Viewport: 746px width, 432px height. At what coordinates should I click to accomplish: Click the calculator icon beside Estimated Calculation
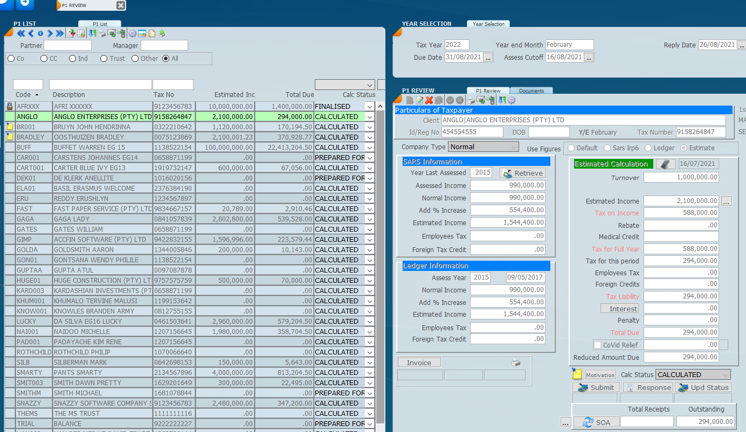pyautogui.click(x=665, y=164)
